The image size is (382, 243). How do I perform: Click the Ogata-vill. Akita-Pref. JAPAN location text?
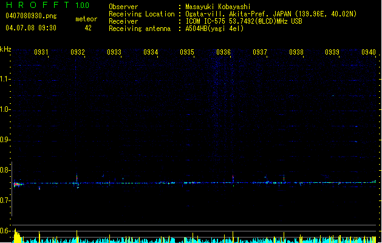coord(271,14)
